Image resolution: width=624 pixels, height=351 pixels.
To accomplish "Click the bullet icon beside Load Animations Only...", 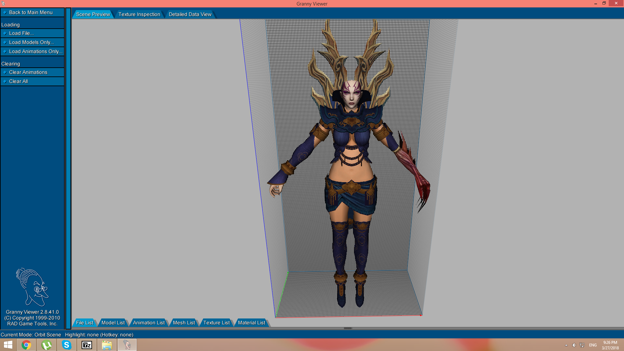I will click(x=5, y=51).
